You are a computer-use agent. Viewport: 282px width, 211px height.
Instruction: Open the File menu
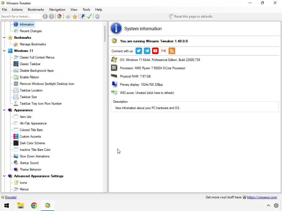(4, 10)
